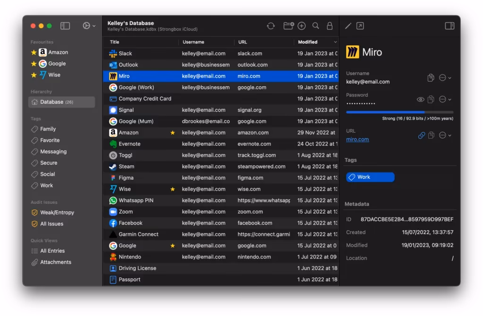This screenshot has width=483, height=316.
Task: Reveal password with the eye icon
Action: tap(420, 100)
